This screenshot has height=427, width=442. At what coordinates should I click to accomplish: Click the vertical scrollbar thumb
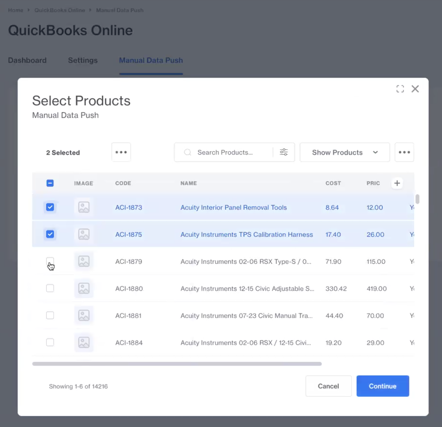pyautogui.click(x=417, y=199)
